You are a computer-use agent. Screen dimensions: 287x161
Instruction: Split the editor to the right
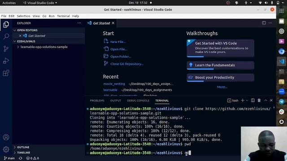point(264,23)
